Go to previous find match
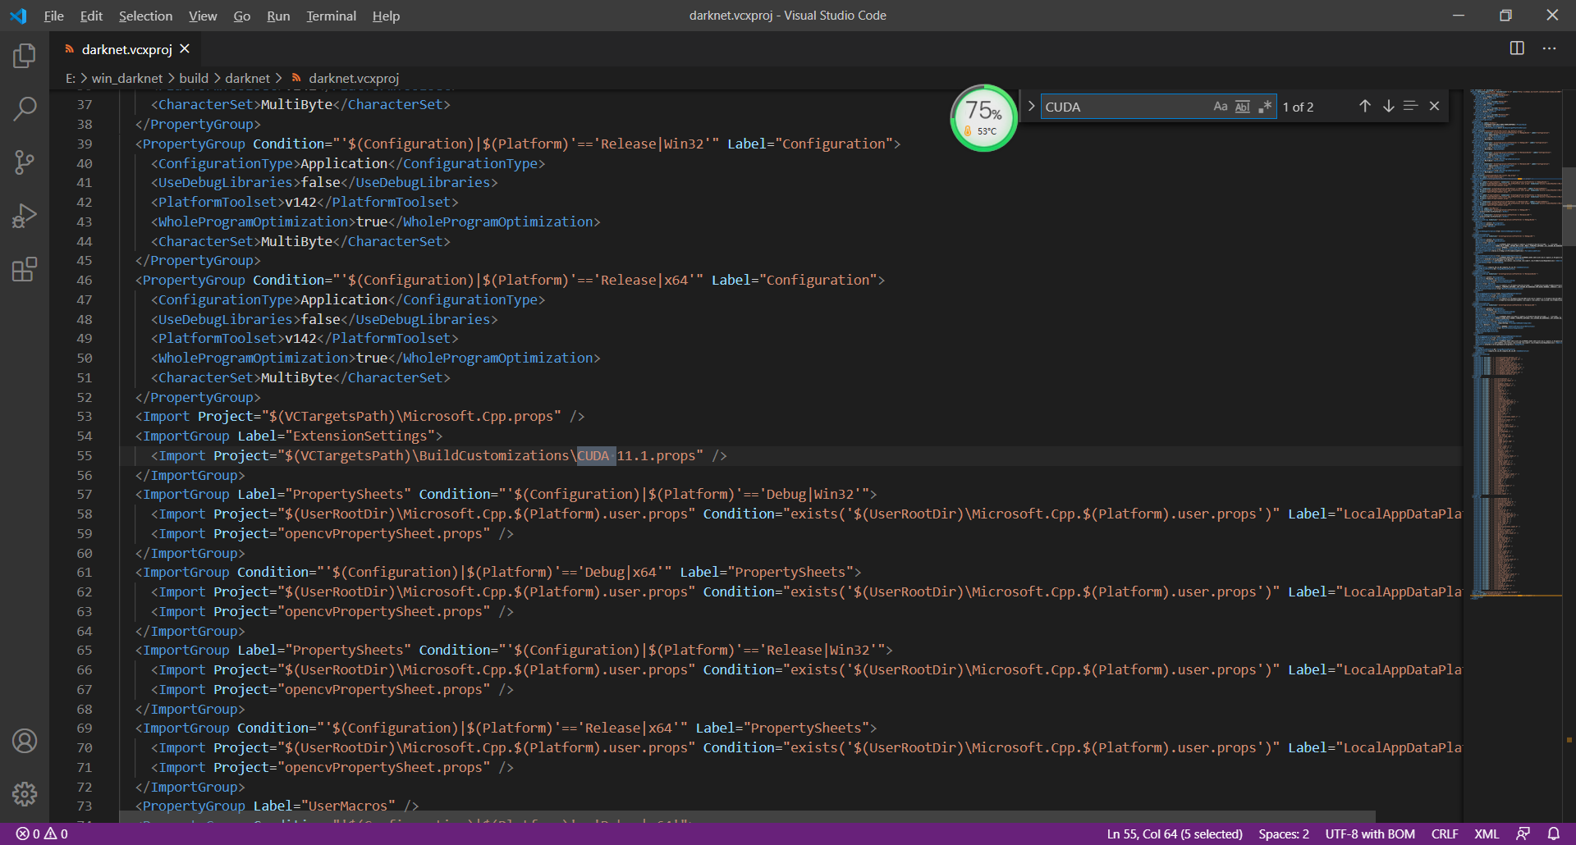The height and width of the screenshot is (845, 1576). pos(1364,106)
